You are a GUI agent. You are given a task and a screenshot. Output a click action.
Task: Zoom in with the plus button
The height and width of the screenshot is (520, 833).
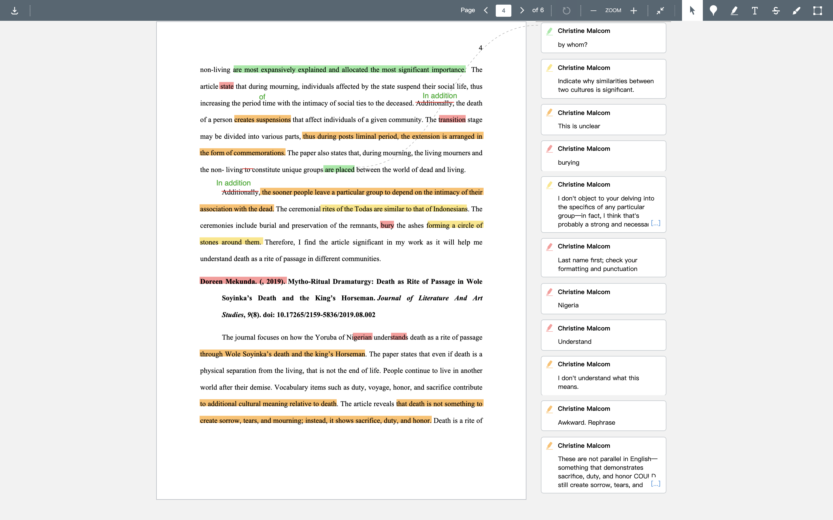(634, 11)
